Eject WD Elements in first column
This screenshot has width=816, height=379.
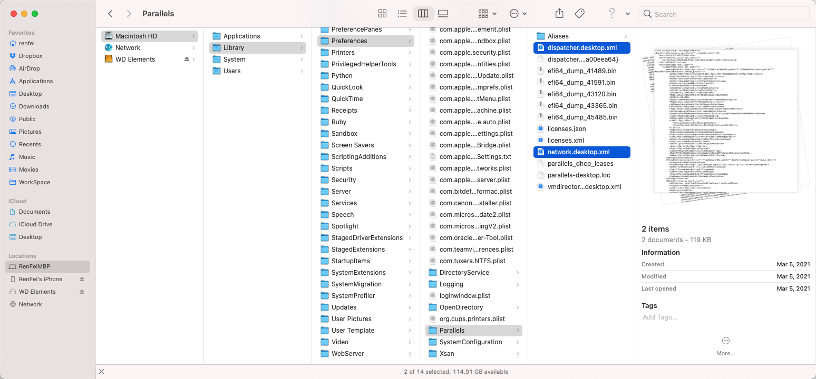click(187, 59)
